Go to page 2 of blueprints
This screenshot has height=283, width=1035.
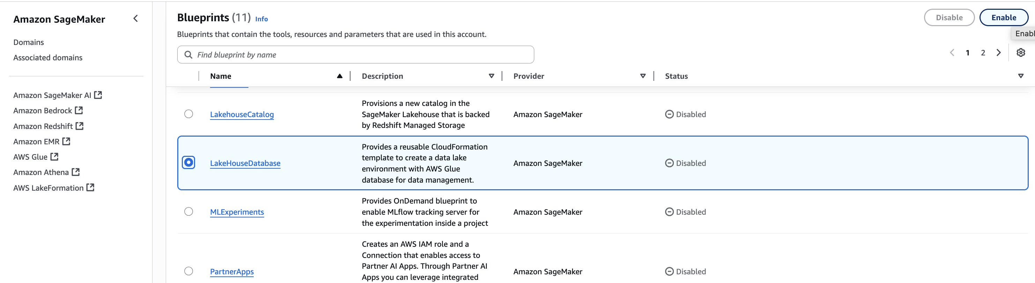tap(983, 53)
